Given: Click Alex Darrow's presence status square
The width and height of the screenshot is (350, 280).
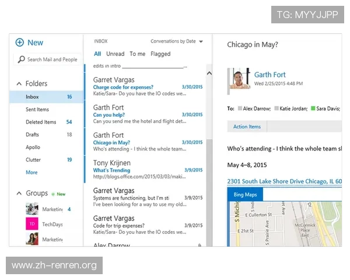Looking at the screenshot, I should click(239, 108).
